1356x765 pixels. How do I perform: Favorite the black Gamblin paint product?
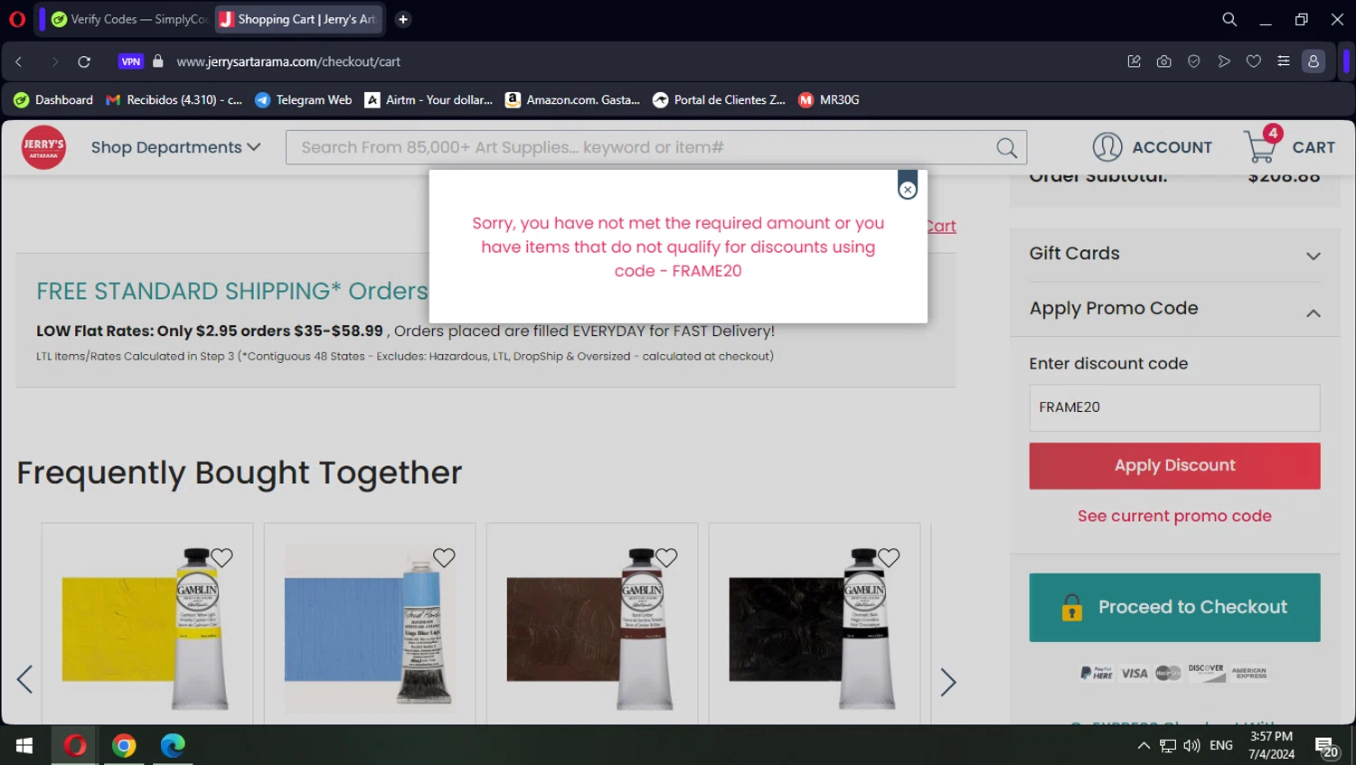click(889, 558)
